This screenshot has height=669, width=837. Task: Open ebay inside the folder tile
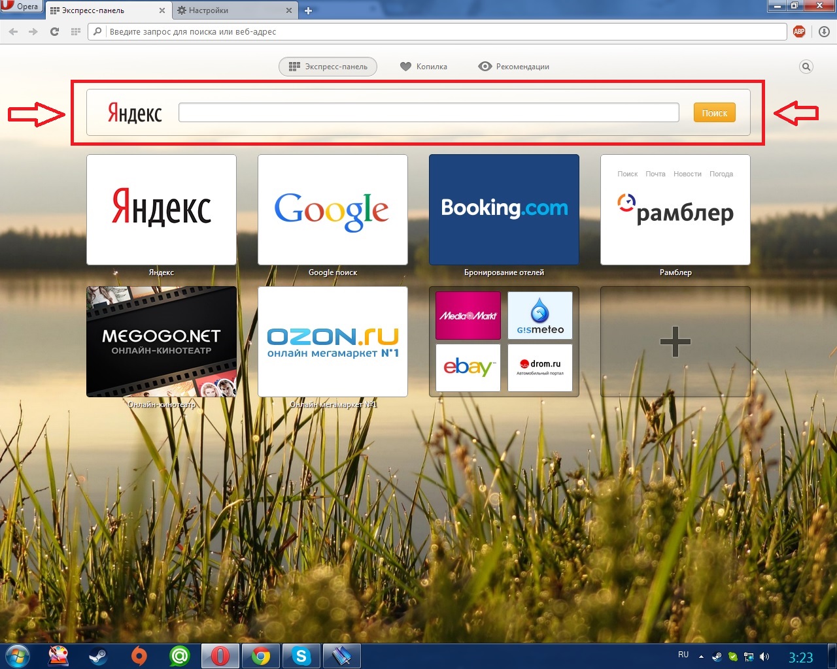468,368
